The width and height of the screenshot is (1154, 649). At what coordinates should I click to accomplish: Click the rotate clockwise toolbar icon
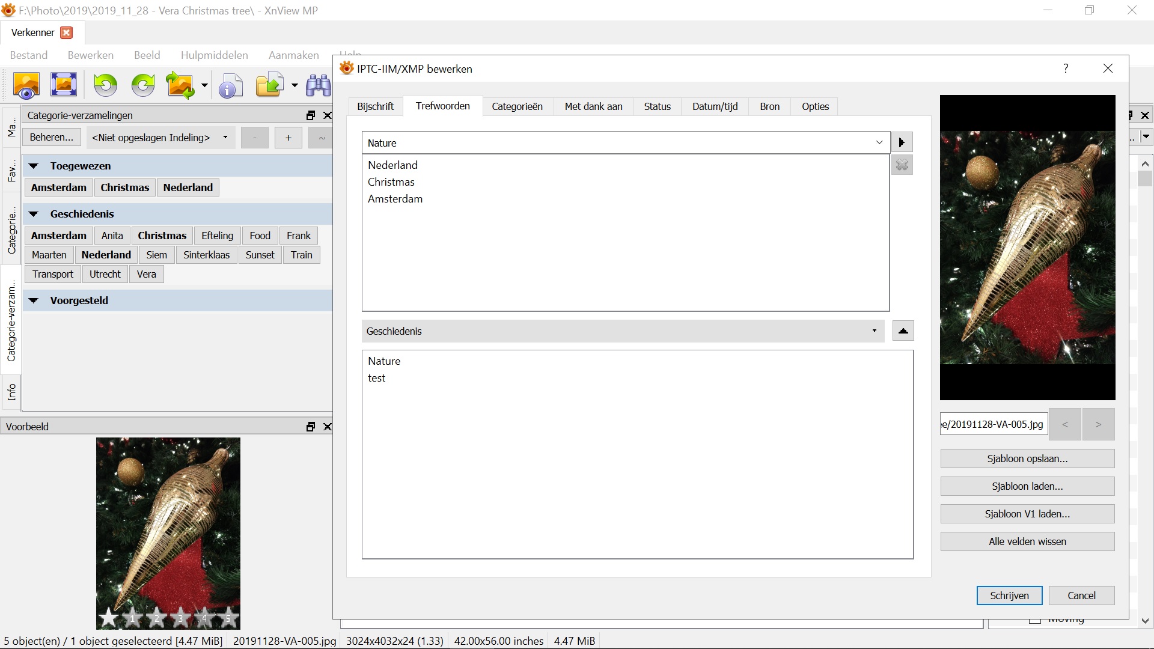pyautogui.click(x=143, y=85)
